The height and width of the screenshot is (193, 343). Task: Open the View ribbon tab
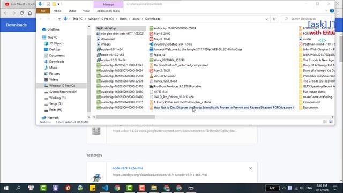point(86,11)
